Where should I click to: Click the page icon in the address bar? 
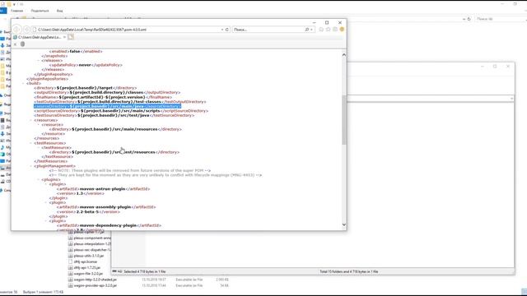pos(34,30)
